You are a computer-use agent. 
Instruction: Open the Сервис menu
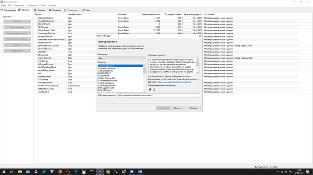click(x=42, y=5)
